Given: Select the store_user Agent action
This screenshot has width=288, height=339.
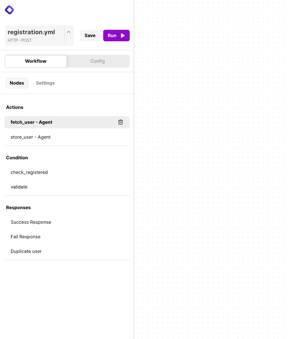Looking at the screenshot, I should [x=31, y=137].
